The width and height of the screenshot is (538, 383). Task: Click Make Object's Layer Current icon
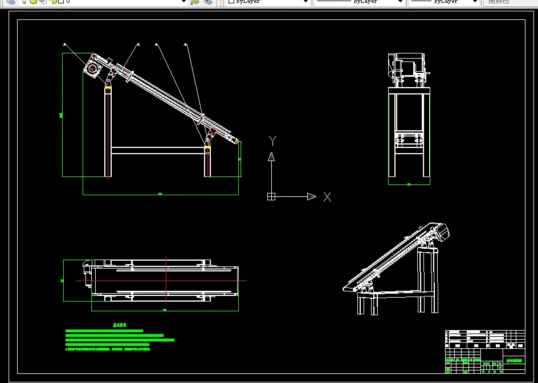point(195,2)
